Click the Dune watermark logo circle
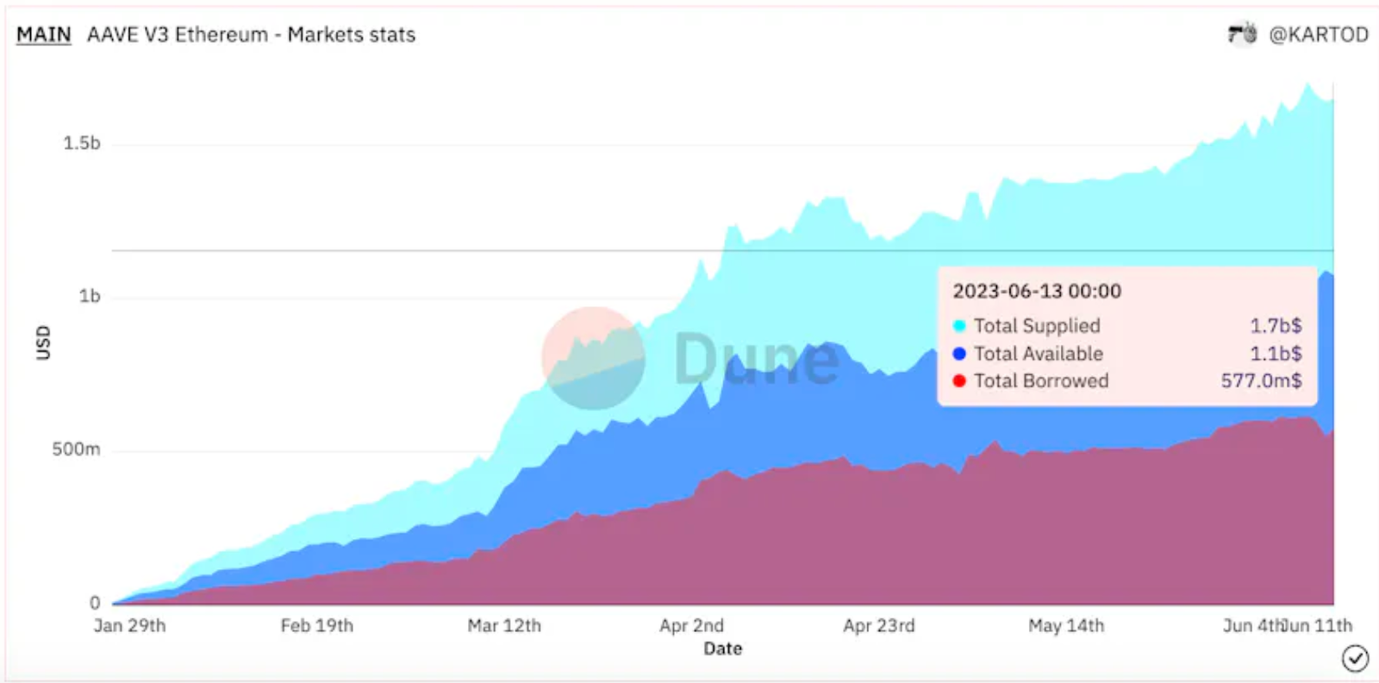 coord(593,358)
